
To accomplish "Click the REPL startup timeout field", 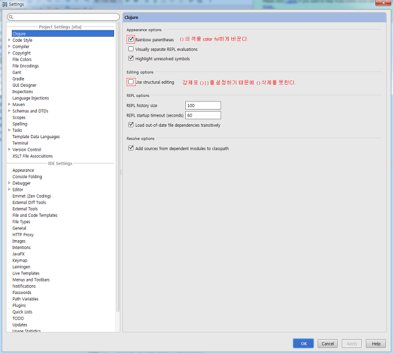I will [x=203, y=115].
